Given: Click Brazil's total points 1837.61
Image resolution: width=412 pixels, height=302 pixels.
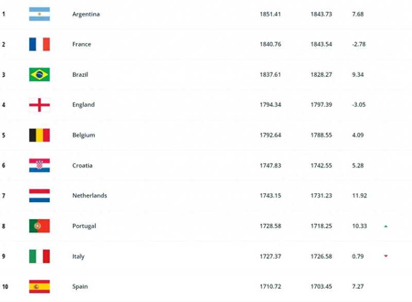Looking at the screenshot, I should point(270,75).
